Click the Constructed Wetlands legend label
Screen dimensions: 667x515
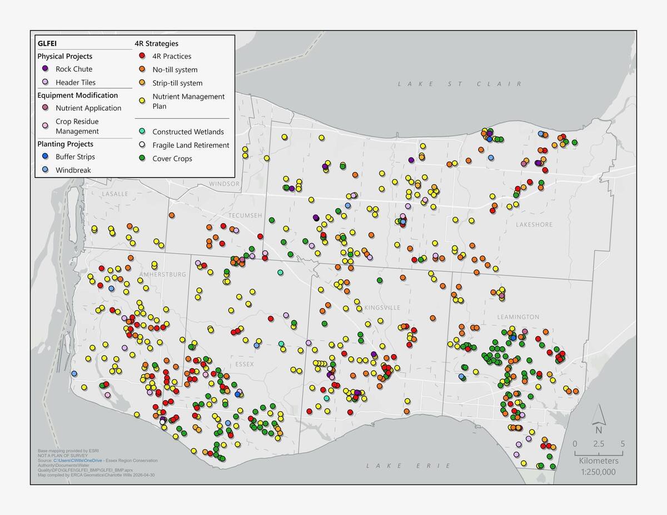(x=188, y=132)
